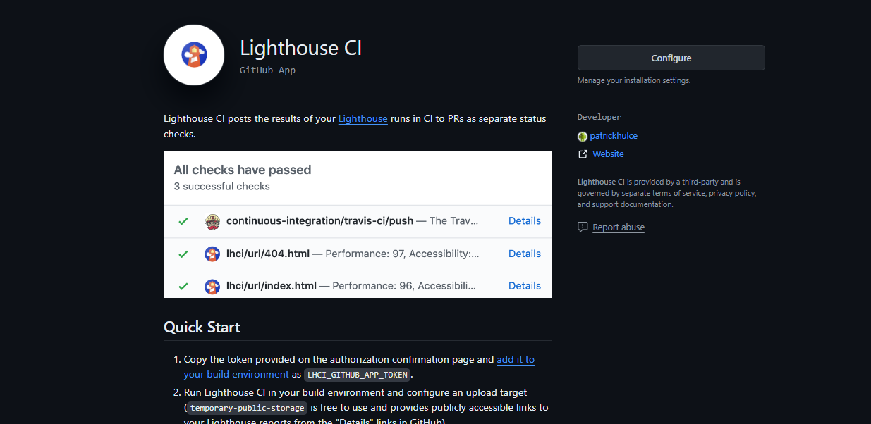Click green checkmark for 404.html row
This screenshot has height=424, width=871.
(183, 254)
